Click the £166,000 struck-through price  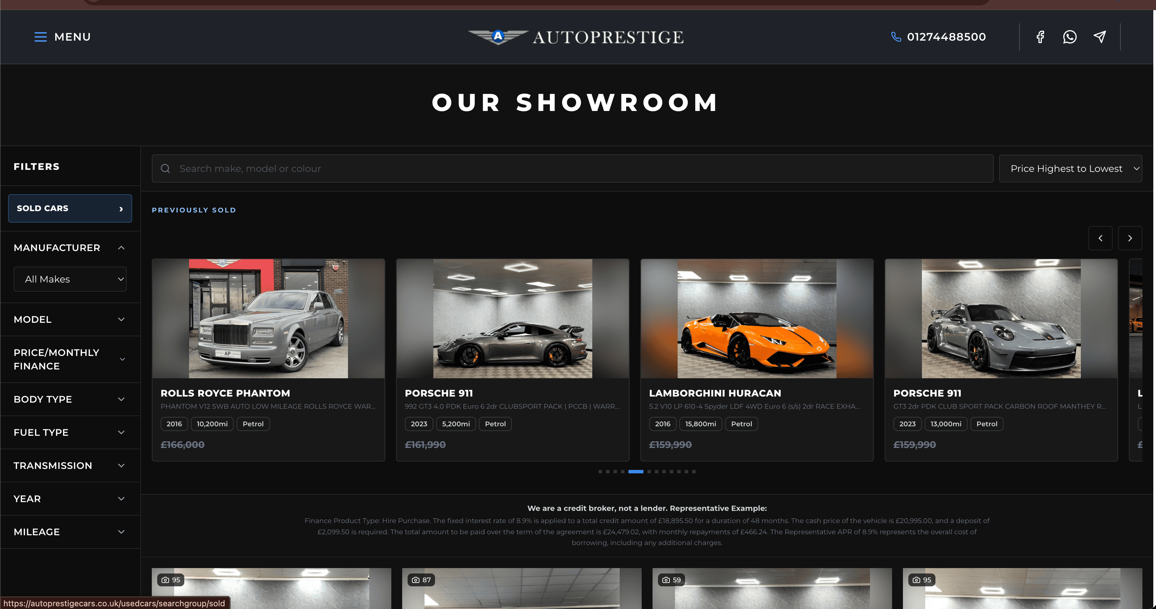click(x=183, y=445)
